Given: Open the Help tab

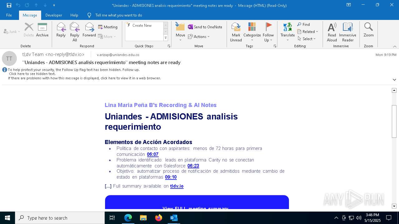Looking at the screenshot, I should coord(74,15).
